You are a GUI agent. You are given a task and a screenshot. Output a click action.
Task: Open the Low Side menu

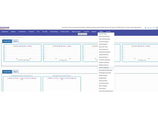[45, 31]
